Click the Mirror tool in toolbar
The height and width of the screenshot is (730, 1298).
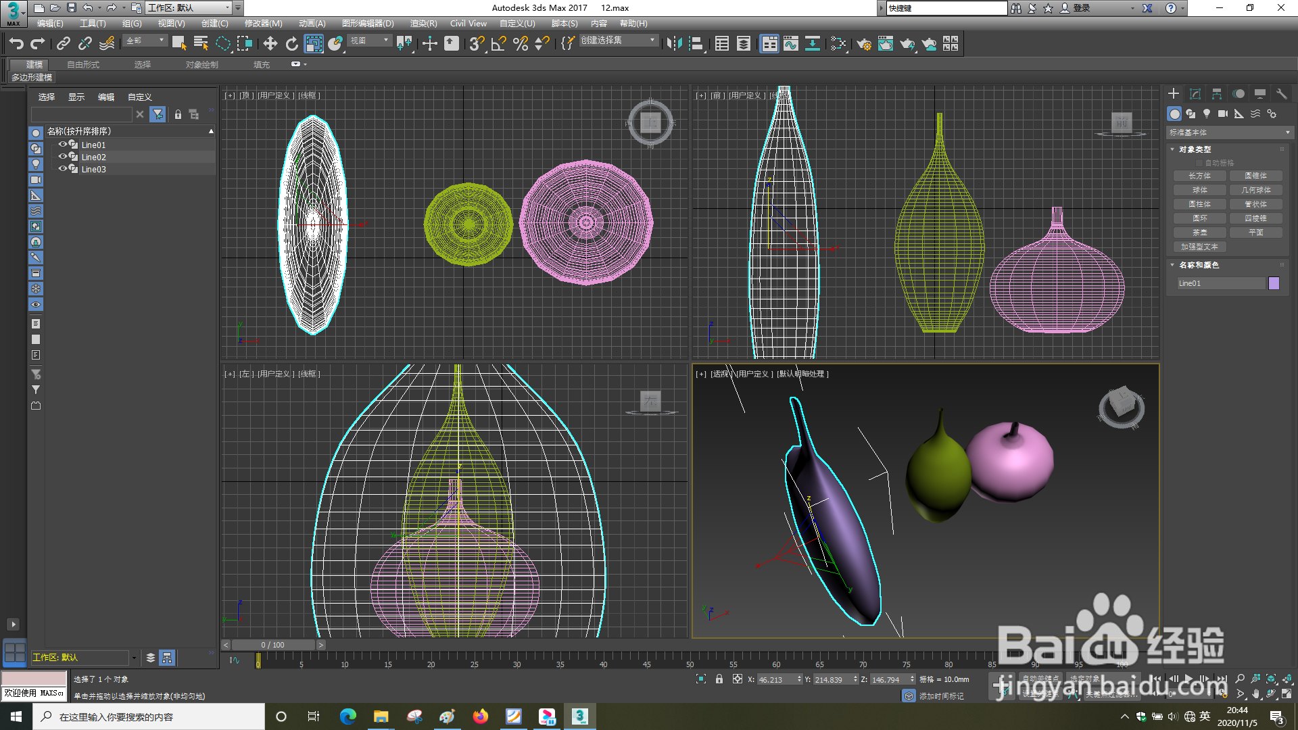coord(674,44)
